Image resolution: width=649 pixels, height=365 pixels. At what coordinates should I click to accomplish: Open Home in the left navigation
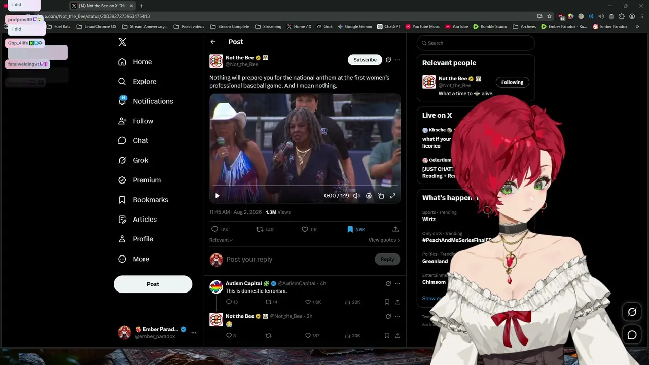[x=135, y=62]
